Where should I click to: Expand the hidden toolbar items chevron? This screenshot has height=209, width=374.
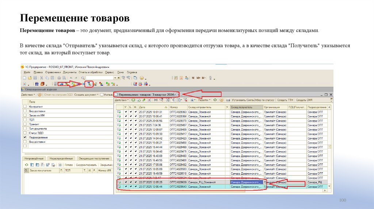[331, 100]
